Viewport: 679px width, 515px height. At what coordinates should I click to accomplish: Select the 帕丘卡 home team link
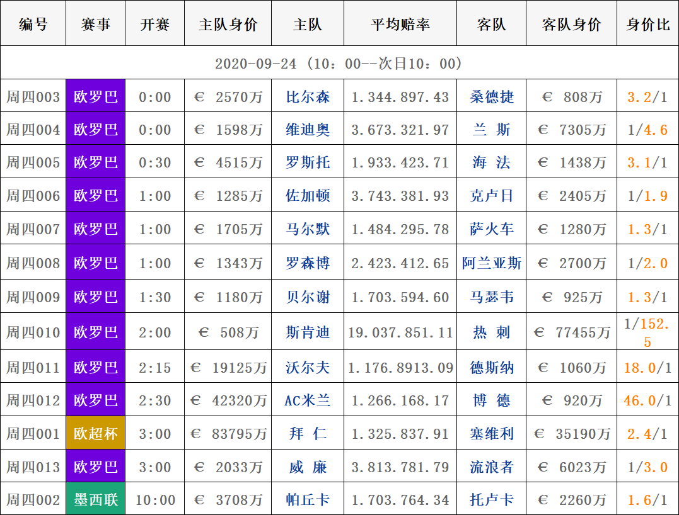(x=308, y=500)
